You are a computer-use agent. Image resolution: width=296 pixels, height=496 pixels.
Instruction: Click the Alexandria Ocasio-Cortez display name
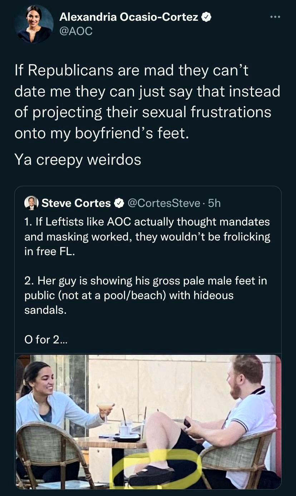(129, 16)
